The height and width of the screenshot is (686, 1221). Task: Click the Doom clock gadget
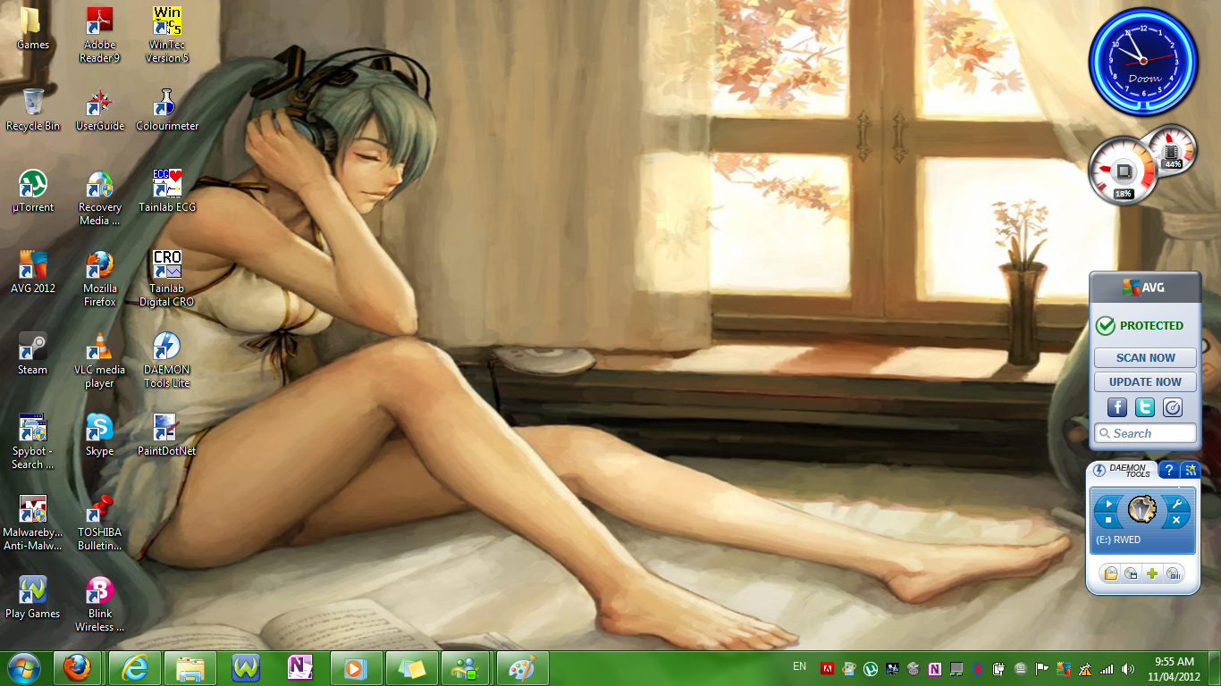[1143, 61]
